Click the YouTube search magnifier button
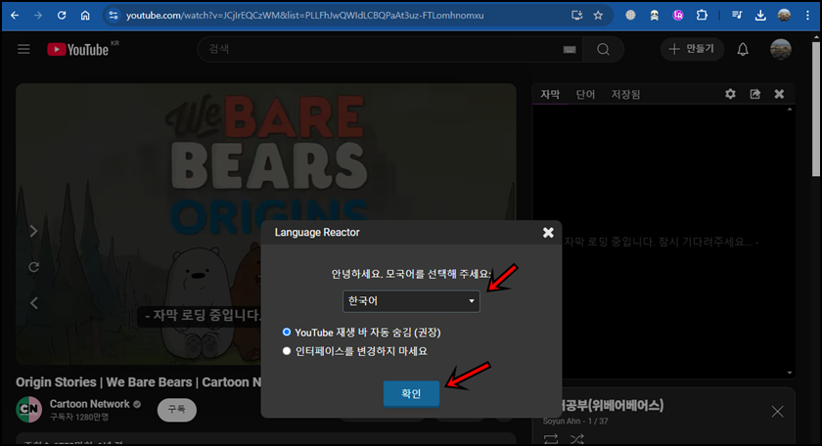 pos(603,49)
